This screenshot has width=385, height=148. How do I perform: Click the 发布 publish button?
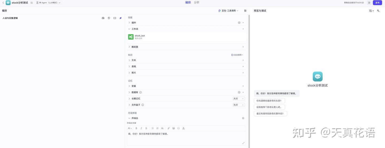(377, 3)
